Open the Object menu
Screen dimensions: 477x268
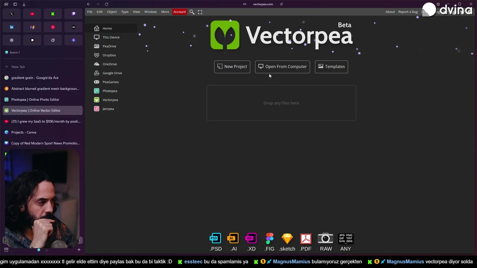click(x=112, y=12)
